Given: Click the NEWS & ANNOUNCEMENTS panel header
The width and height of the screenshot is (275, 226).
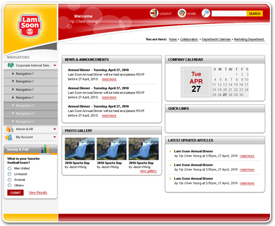Looking at the screenshot, I should [112, 59].
